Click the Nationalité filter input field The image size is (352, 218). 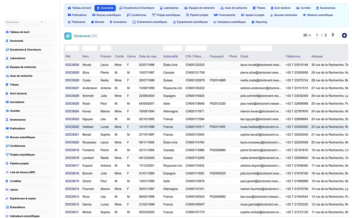tap(173, 48)
